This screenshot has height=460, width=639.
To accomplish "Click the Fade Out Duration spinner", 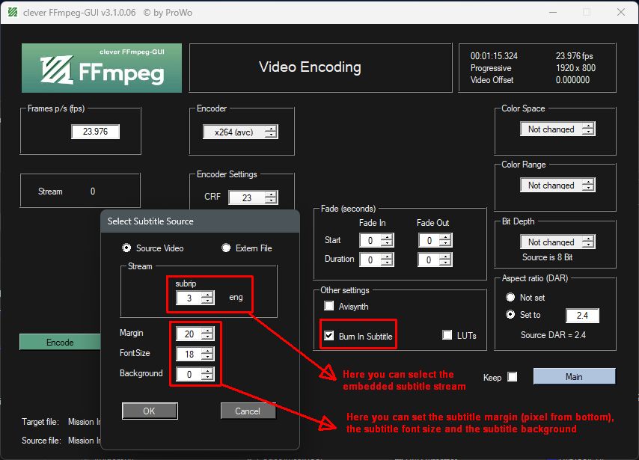I will coord(435,260).
